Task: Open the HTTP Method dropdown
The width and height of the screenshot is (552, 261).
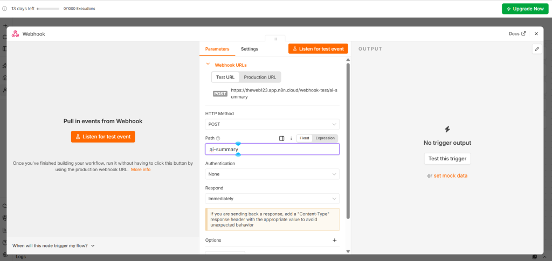Action: [272, 124]
